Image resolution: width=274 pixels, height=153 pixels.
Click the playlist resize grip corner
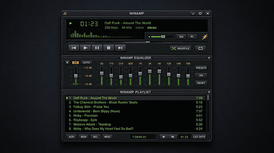point(210,139)
